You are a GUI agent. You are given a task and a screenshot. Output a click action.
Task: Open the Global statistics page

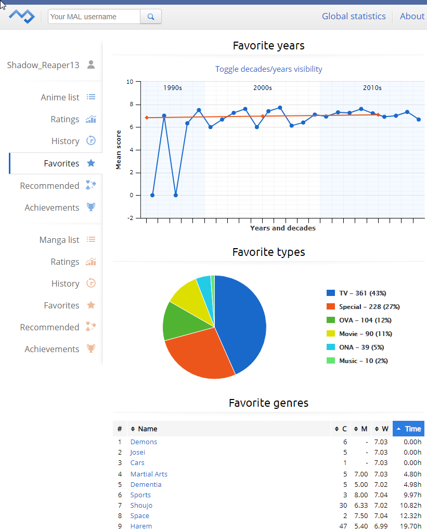coord(354,16)
